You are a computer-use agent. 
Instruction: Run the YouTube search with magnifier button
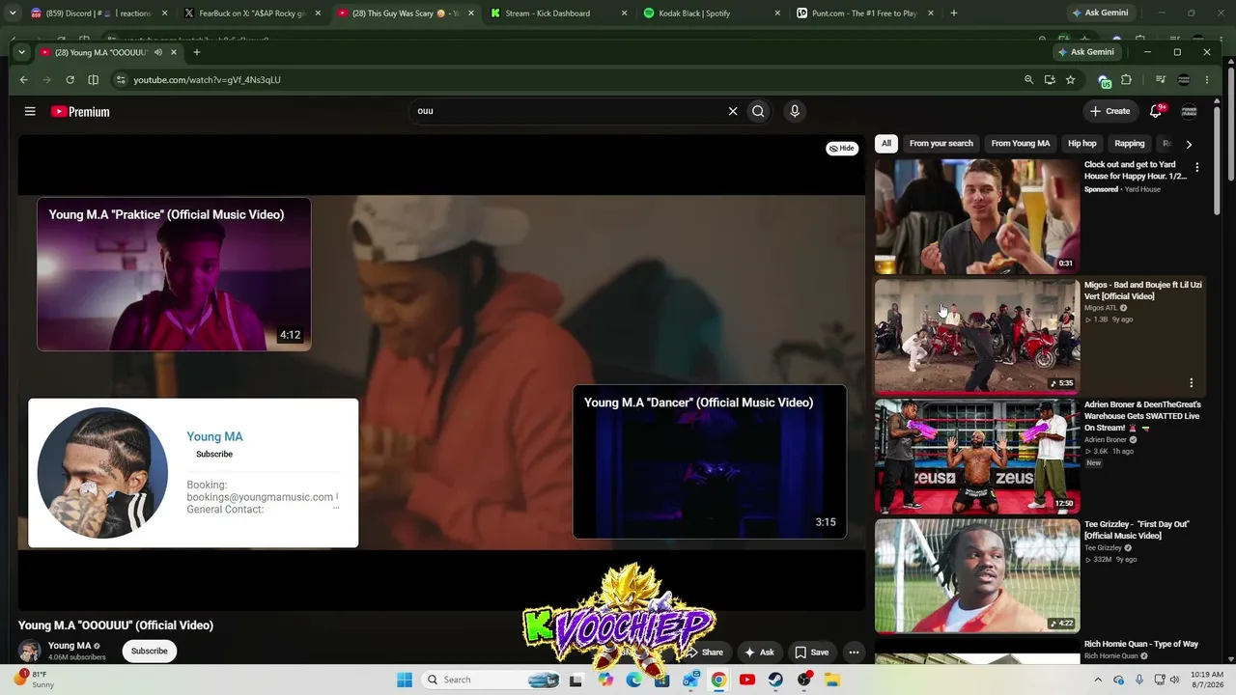click(x=758, y=111)
